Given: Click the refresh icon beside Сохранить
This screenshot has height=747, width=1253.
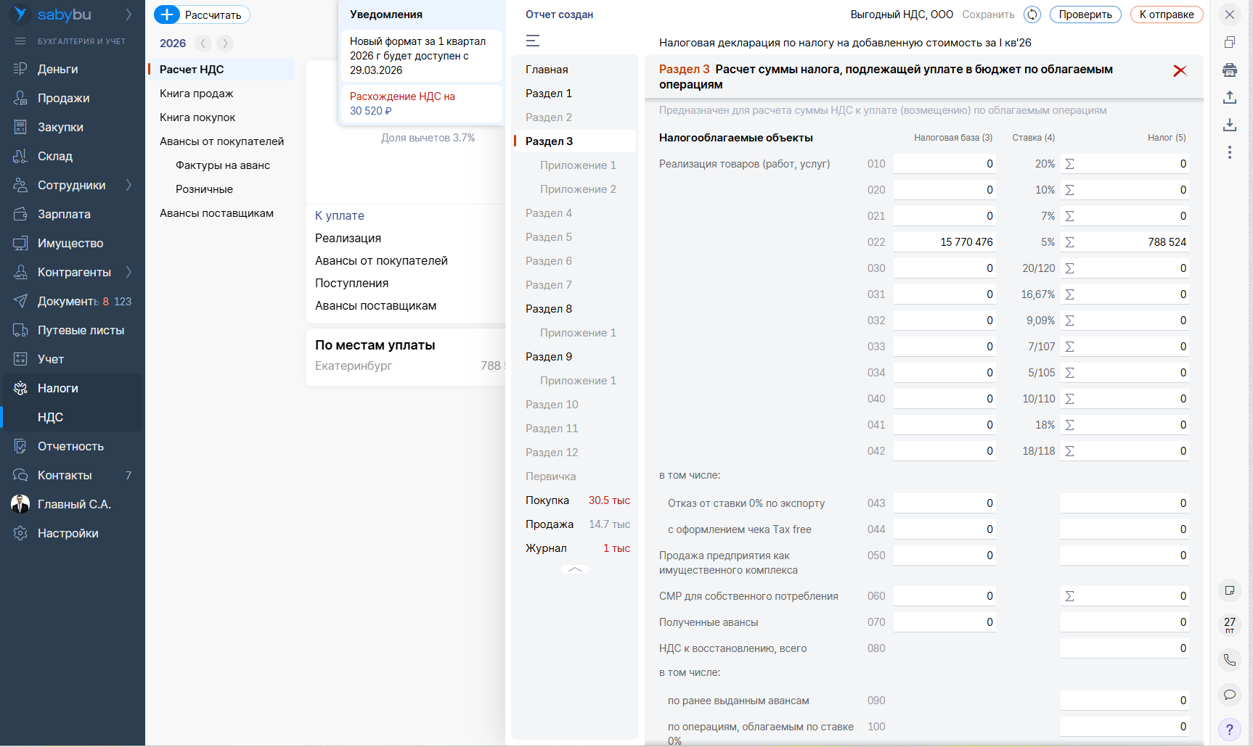Looking at the screenshot, I should tap(1032, 15).
